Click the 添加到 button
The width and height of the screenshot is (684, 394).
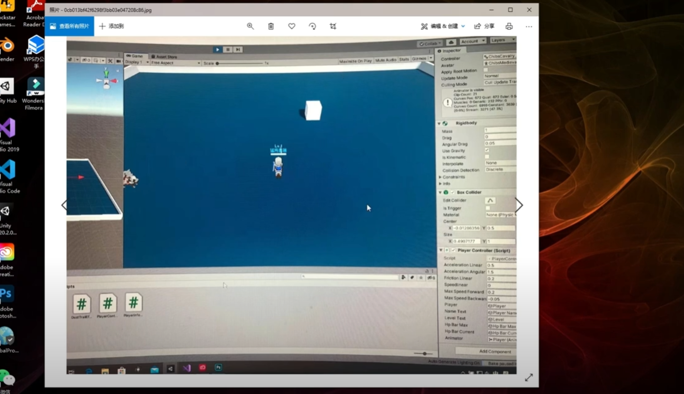(111, 26)
